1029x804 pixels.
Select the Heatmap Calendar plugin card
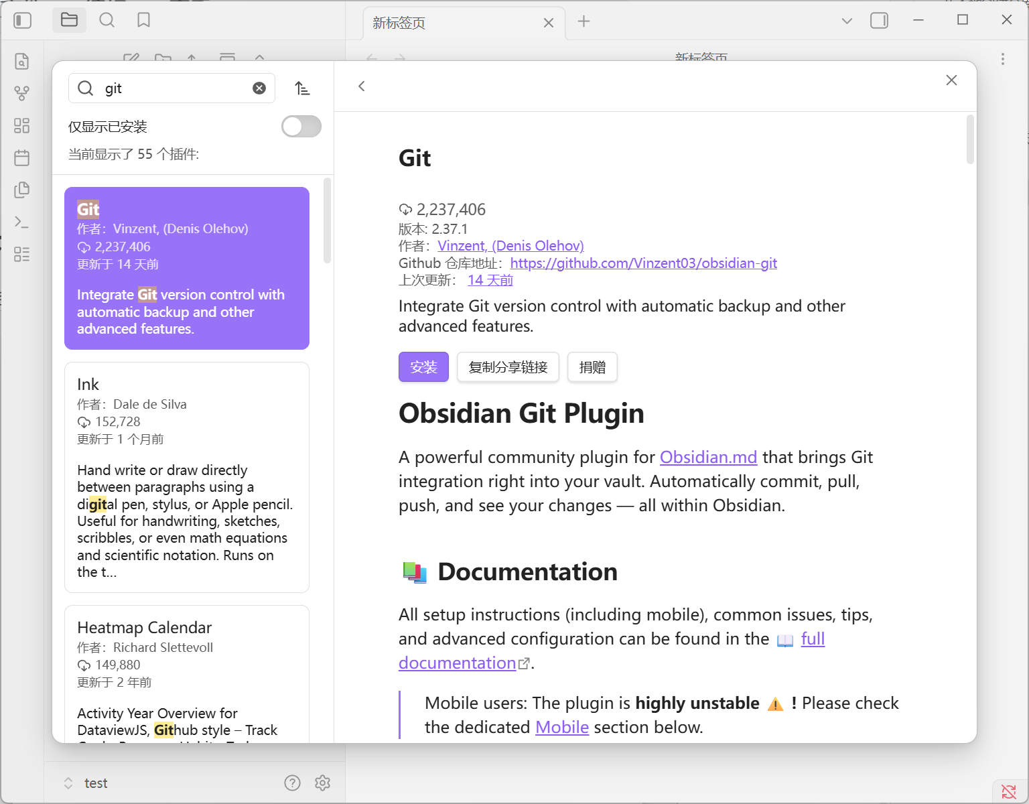(187, 674)
